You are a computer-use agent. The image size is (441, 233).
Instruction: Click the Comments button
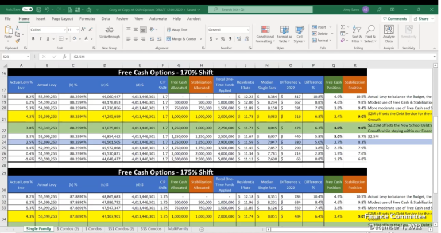(x=396, y=19)
